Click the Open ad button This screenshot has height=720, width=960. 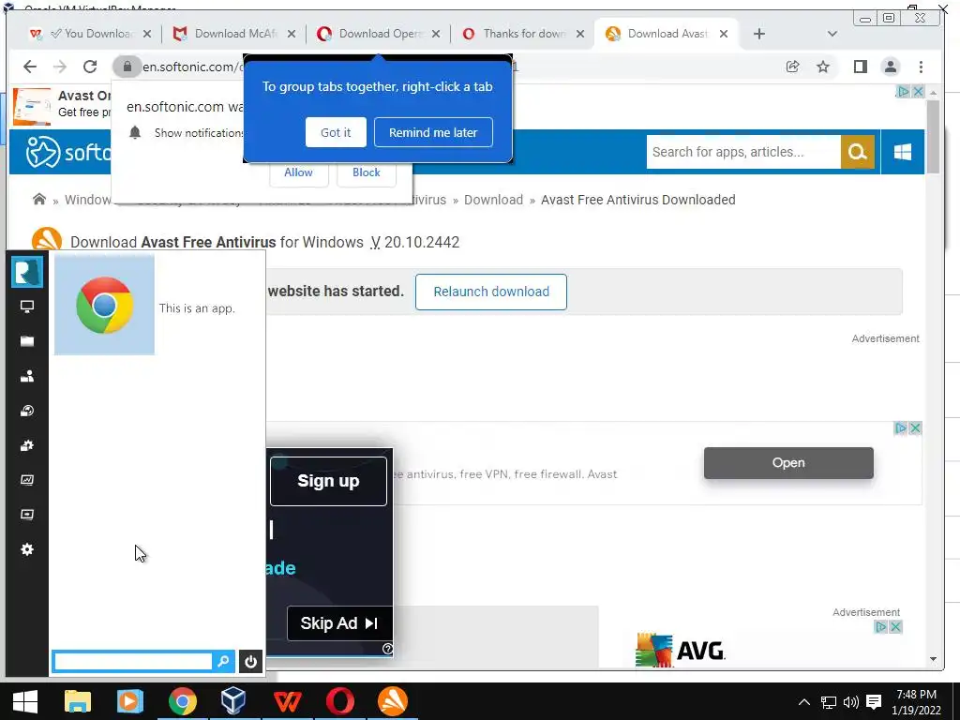pyautogui.click(x=788, y=463)
